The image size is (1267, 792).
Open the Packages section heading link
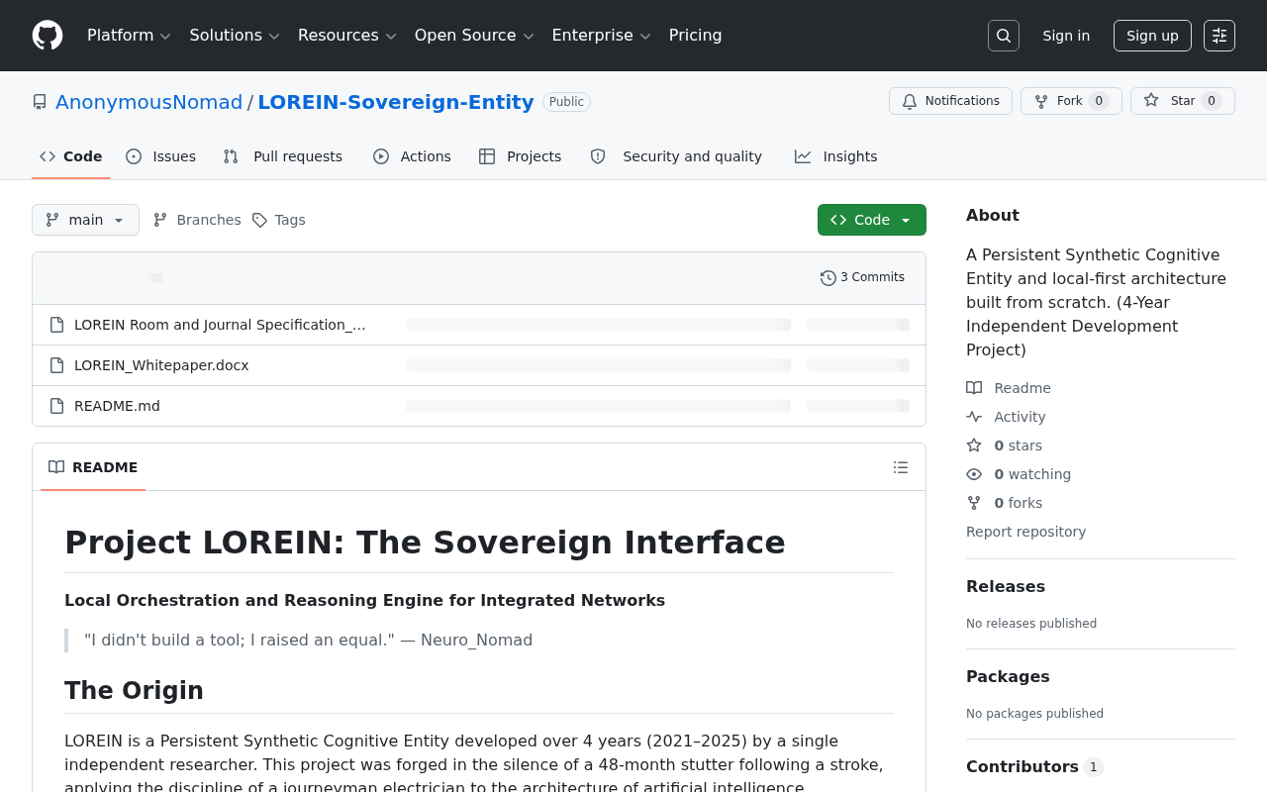1008,676
